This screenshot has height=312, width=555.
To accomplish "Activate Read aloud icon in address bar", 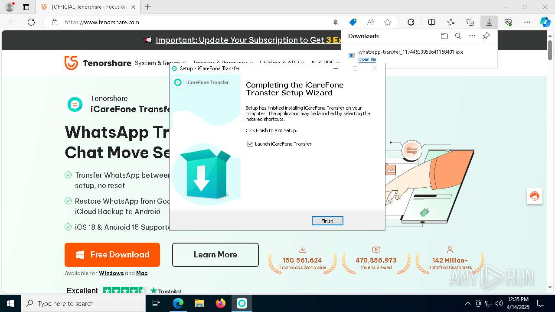I will click(x=370, y=22).
